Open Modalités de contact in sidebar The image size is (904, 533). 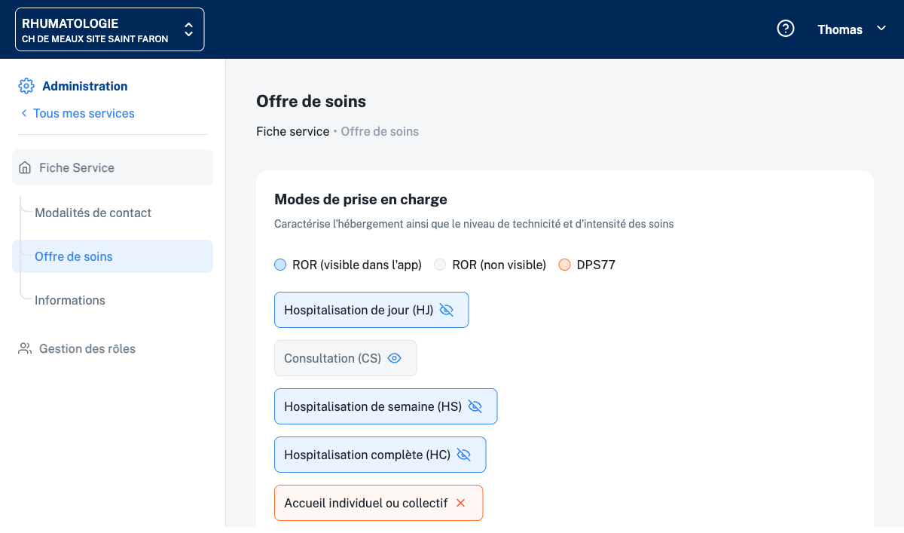pyautogui.click(x=93, y=213)
